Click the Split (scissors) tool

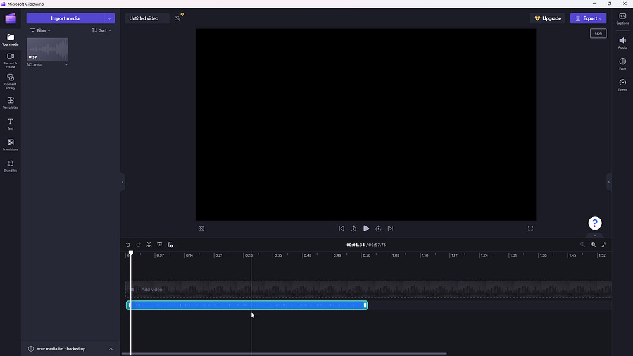point(149,245)
